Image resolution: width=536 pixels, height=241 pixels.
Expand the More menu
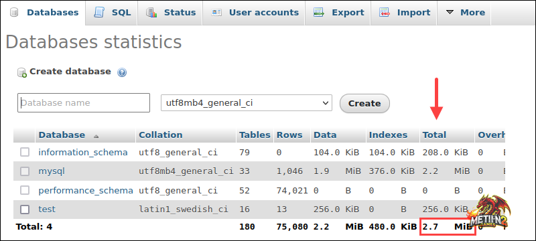point(464,13)
